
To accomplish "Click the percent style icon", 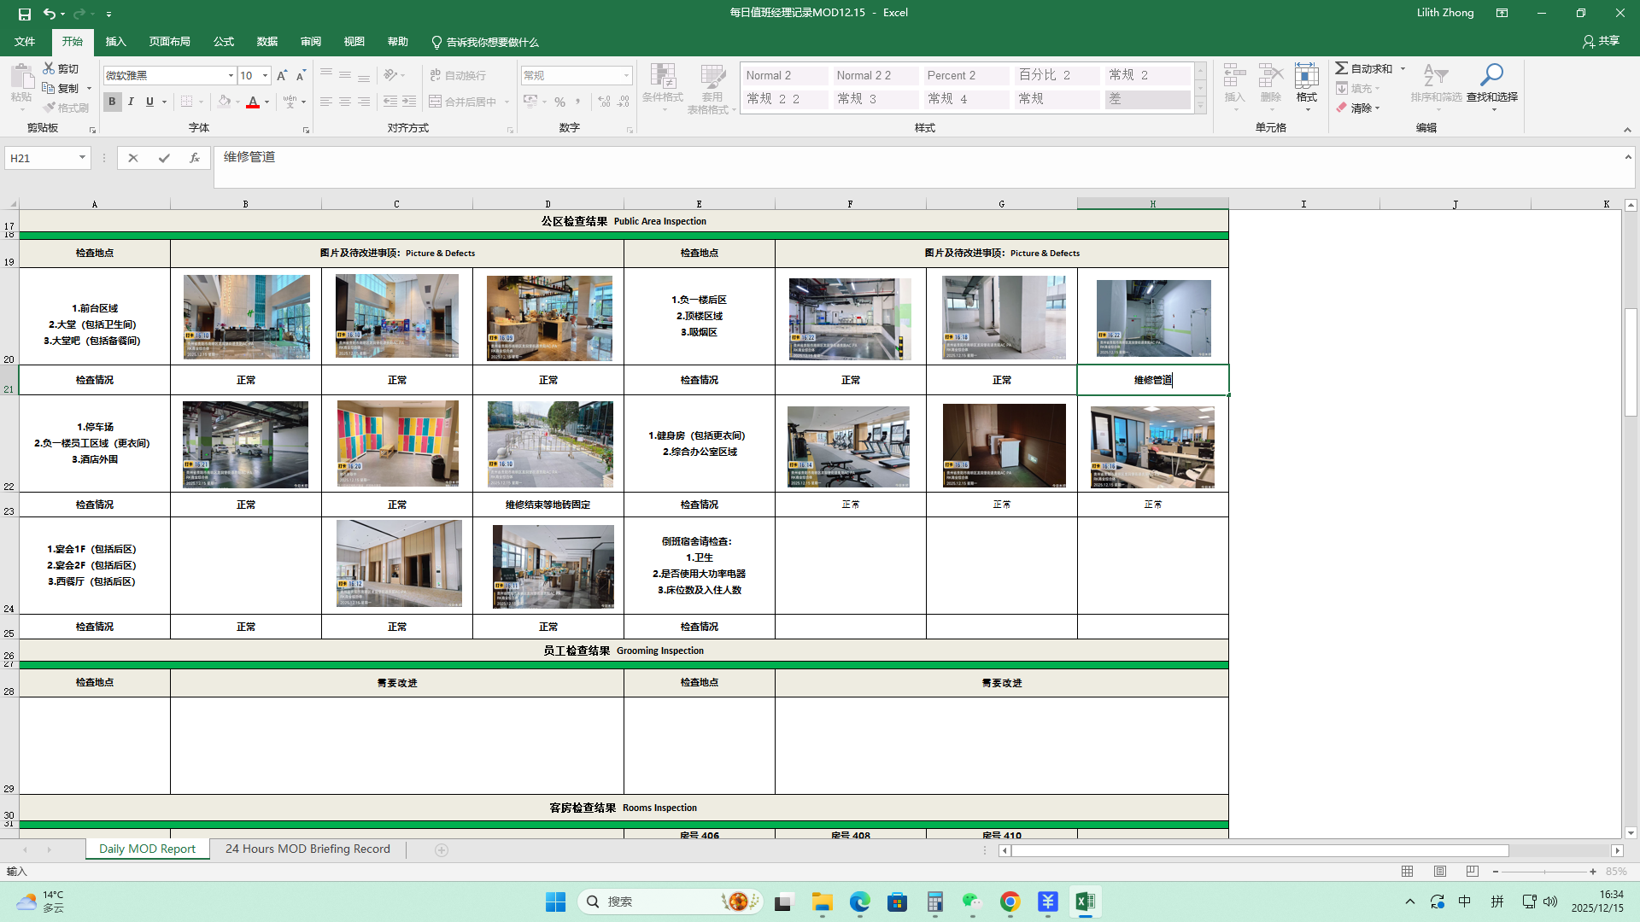I will [x=559, y=102].
